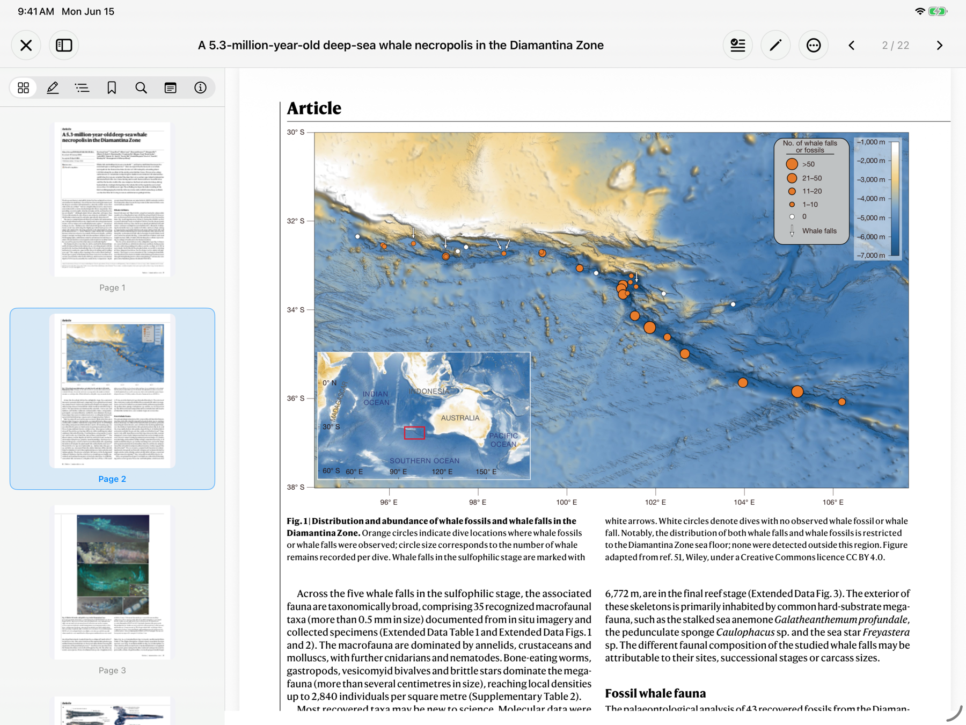
Task: Click the 'Page 2' label under thumbnail
Action: pyautogui.click(x=112, y=479)
